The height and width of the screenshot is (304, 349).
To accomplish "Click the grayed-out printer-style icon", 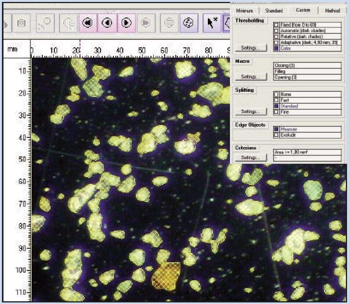I will [x=169, y=23].
